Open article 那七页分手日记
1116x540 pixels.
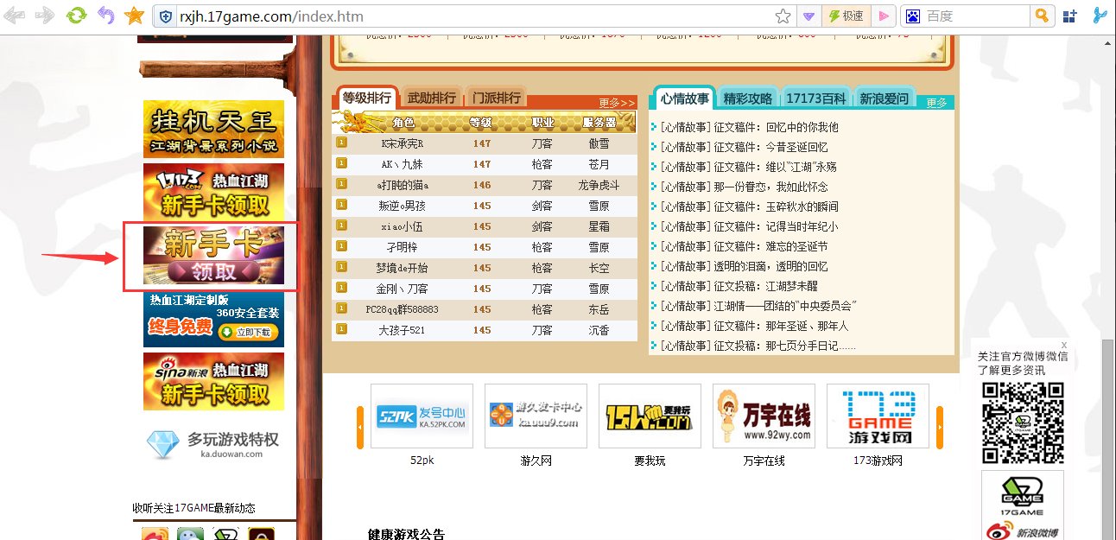pyautogui.click(x=810, y=346)
